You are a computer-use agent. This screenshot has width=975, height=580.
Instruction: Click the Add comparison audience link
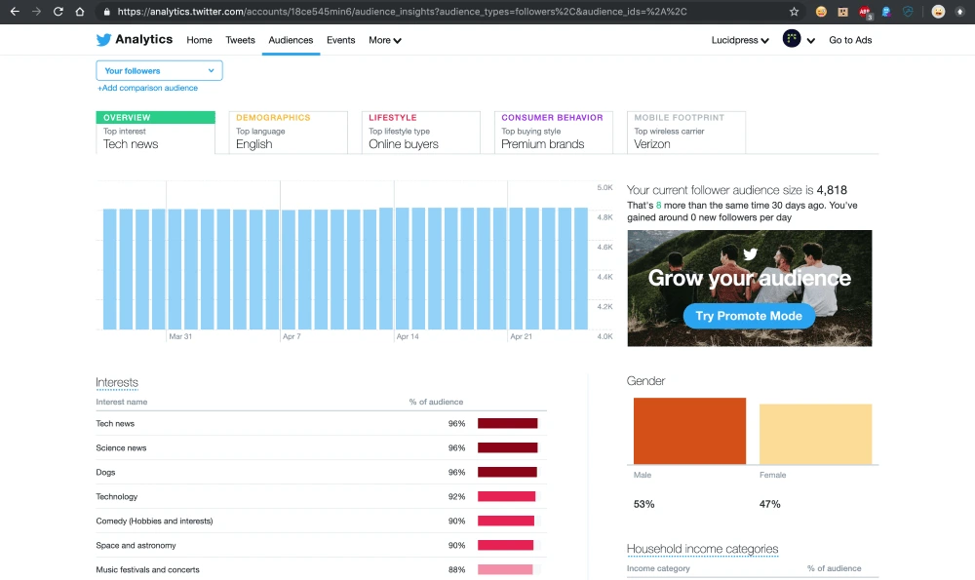147,88
